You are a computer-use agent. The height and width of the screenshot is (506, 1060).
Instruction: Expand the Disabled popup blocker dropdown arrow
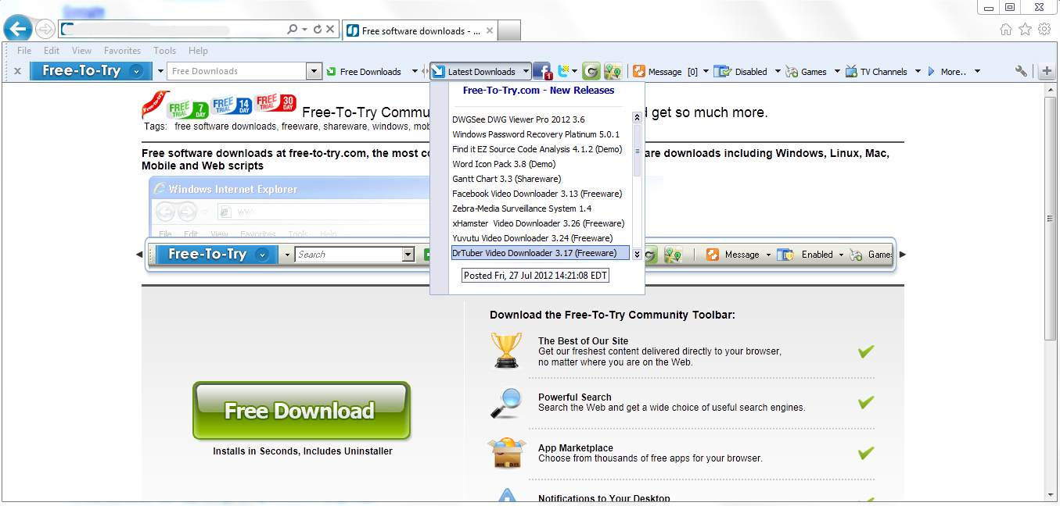[x=777, y=72]
